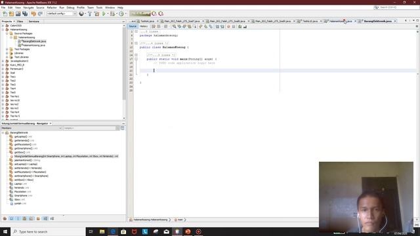Open File Explorer from taskbar
The height and width of the screenshot is (236, 420).
pos(102,231)
